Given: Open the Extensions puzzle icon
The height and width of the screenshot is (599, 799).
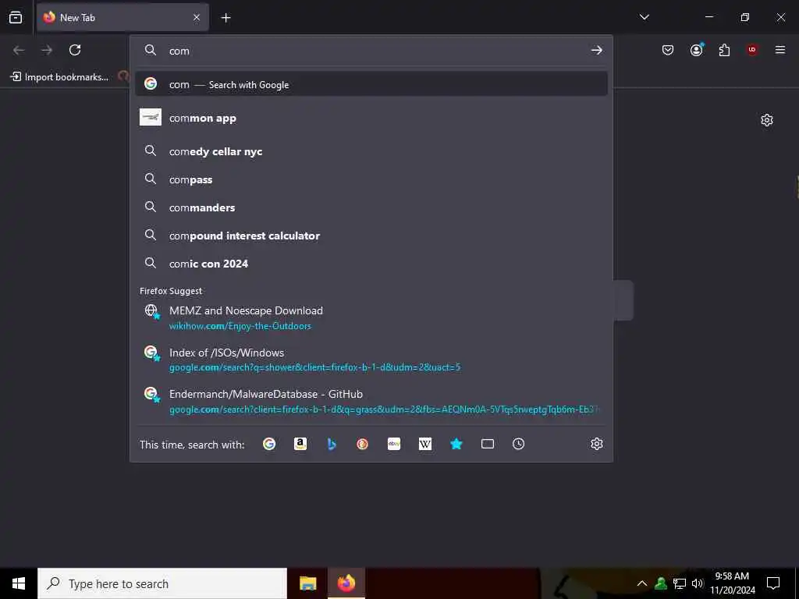Looking at the screenshot, I should [724, 50].
